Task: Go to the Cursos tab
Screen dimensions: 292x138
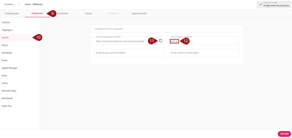Action: 88,14
